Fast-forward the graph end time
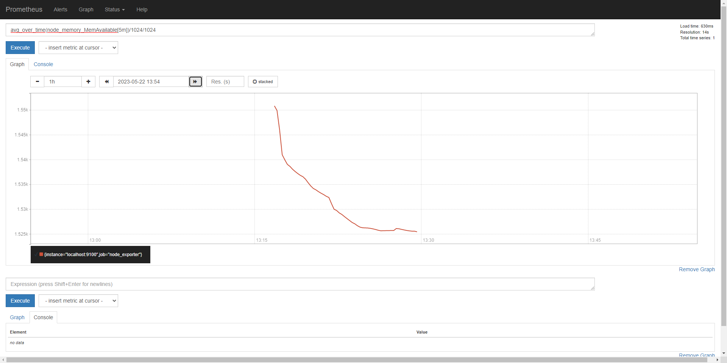 [195, 82]
